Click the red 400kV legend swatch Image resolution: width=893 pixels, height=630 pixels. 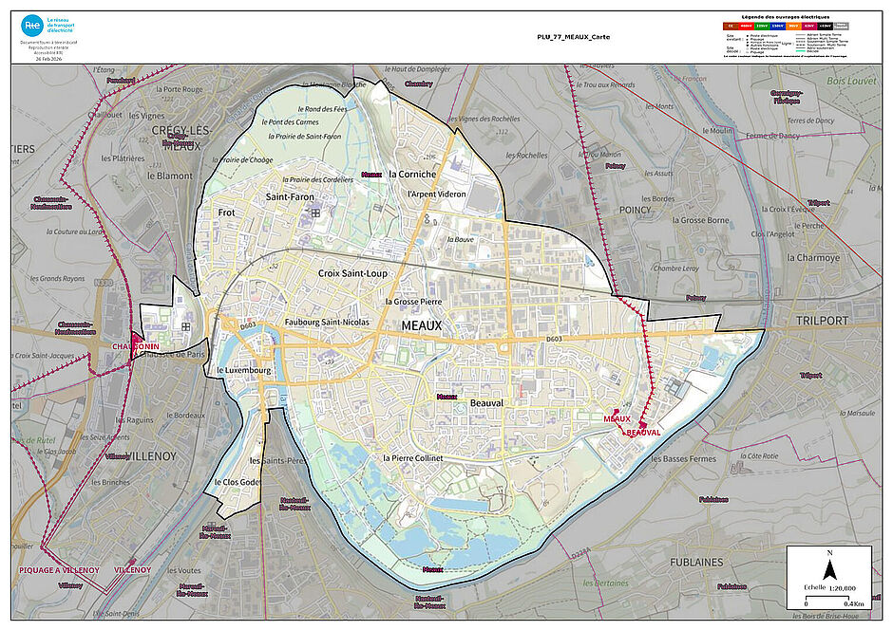pyautogui.click(x=746, y=27)
